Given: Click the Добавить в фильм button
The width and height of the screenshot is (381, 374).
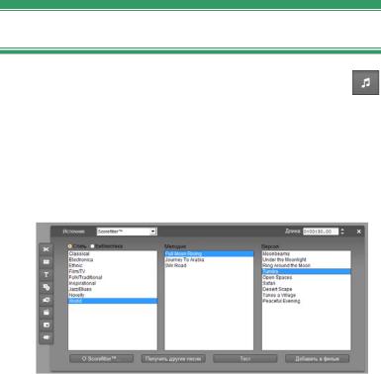Looking at the screenshot, I should coord(317,359).
